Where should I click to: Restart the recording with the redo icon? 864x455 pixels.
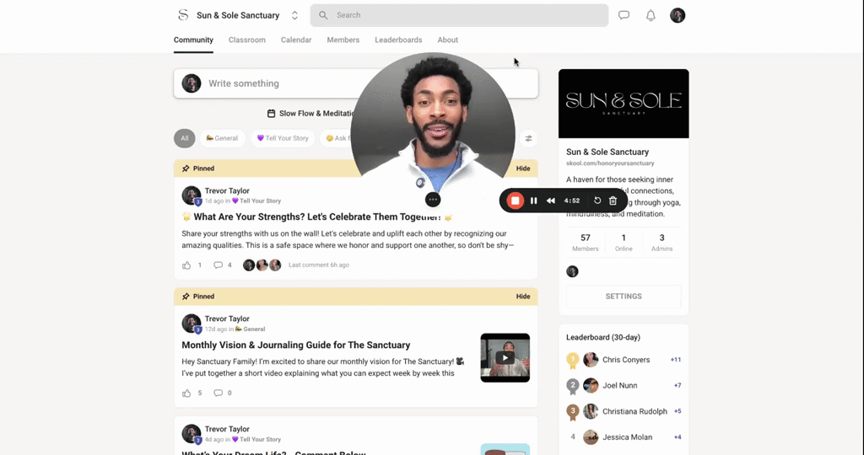coord(597,201)
